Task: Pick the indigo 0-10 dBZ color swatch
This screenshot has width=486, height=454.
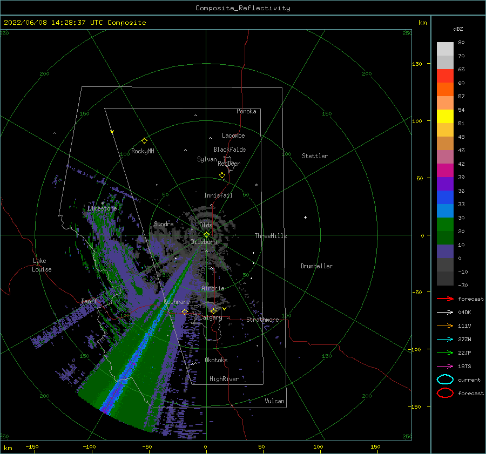Action: click(x=445, y=252)
